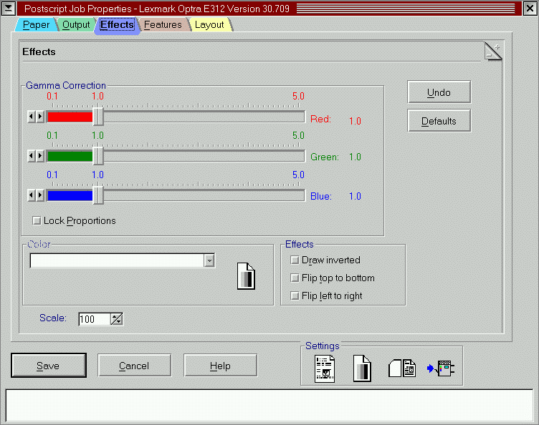
Task: Open the Features tab
Action: (x=163, y=25)
